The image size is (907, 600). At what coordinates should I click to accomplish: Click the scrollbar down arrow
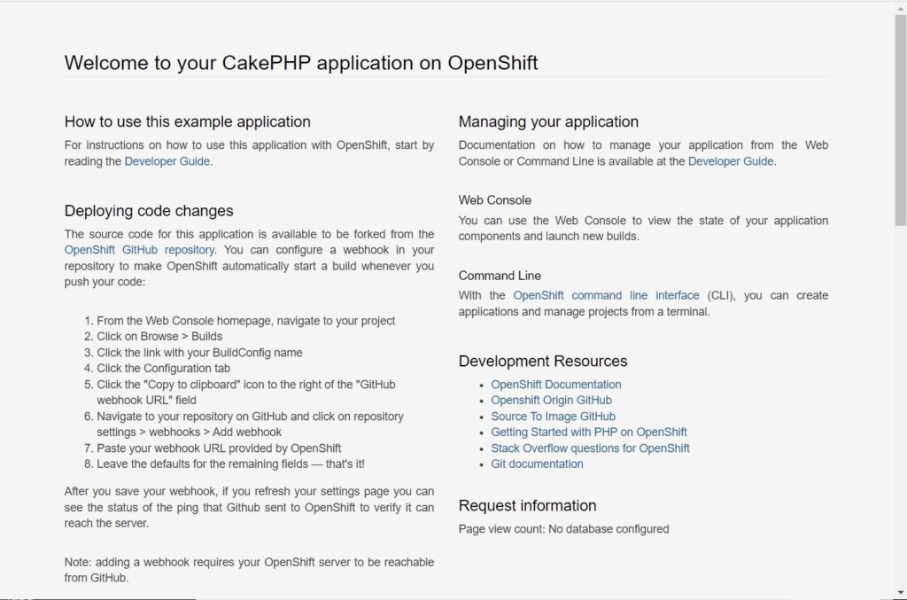[898, 591]
